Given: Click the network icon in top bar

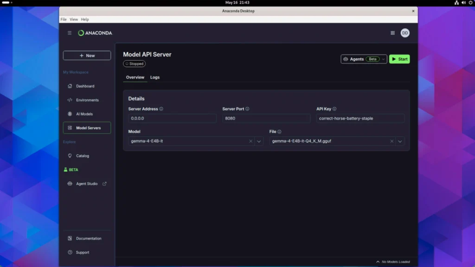Looking at the screenshot, I should tap(456, 2).
